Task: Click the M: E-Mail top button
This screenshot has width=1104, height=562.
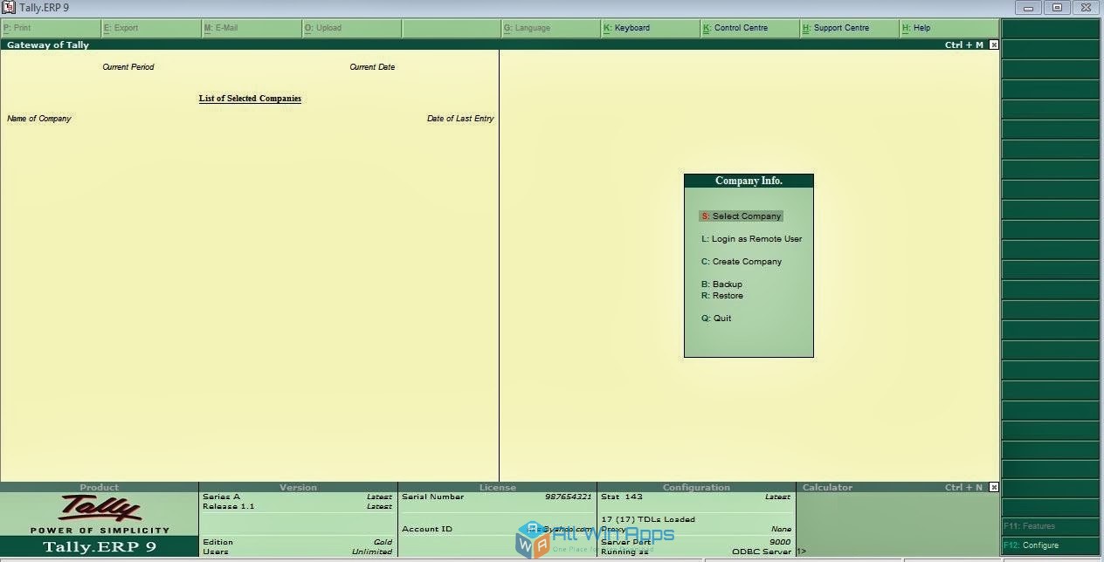Action: coord(252,28)
